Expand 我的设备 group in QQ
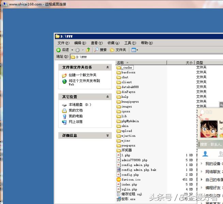The height and width of the screenshot is (204, 223). [202, 164]
